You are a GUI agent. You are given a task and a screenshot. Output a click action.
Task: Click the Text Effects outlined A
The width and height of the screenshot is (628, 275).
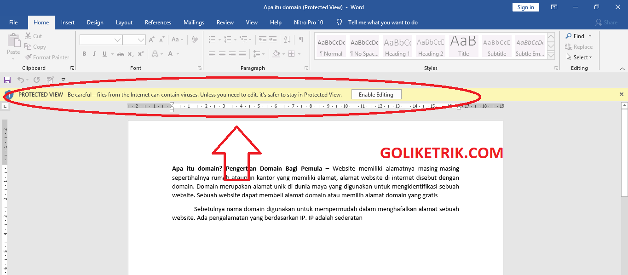(x=155, y=54)
